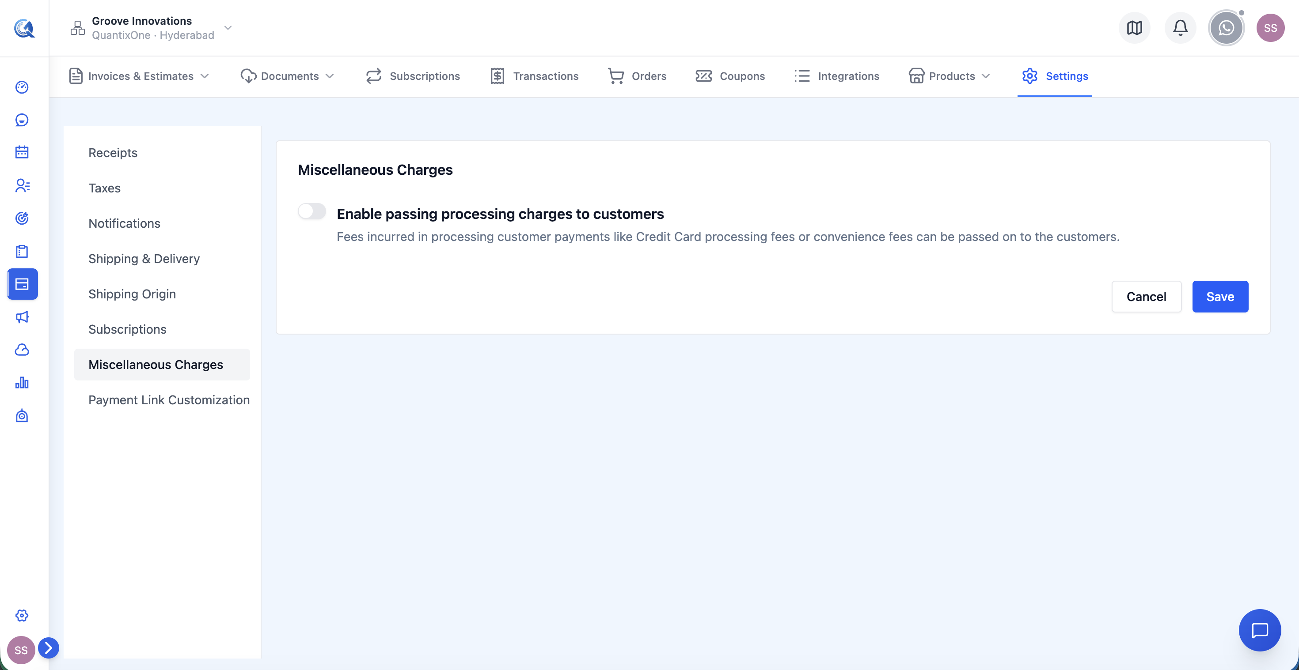Open the floating chat bubble button

tap(1260, 630)
